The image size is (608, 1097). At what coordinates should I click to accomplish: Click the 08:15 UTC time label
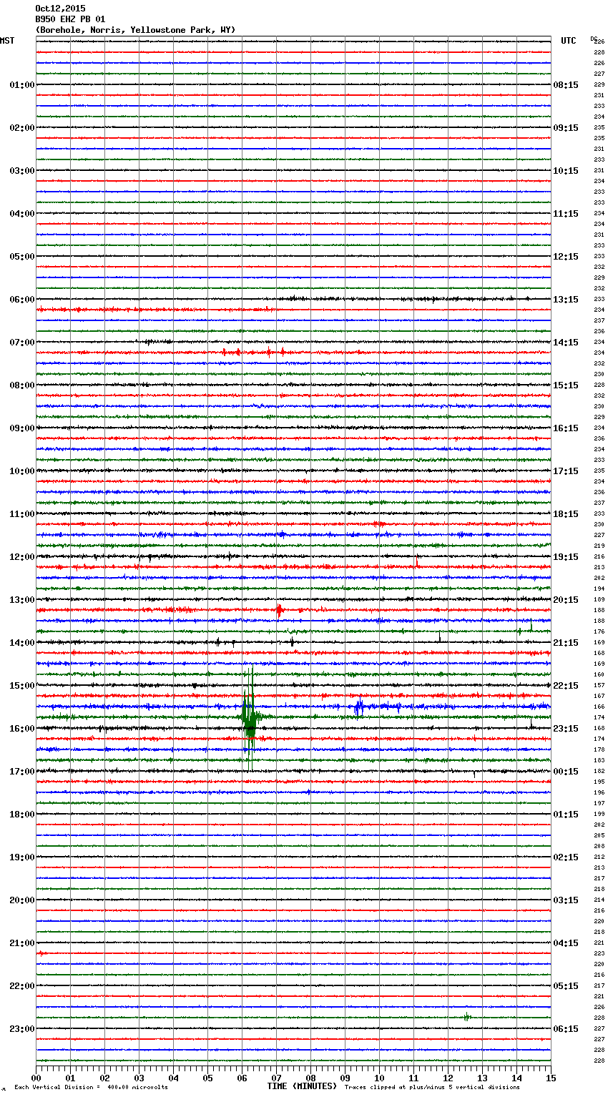click(566, 85)
